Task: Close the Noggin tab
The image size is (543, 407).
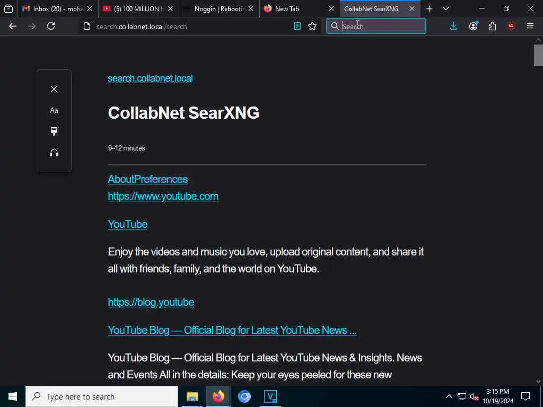Action: pyautogui.click(x=251, y=8)
